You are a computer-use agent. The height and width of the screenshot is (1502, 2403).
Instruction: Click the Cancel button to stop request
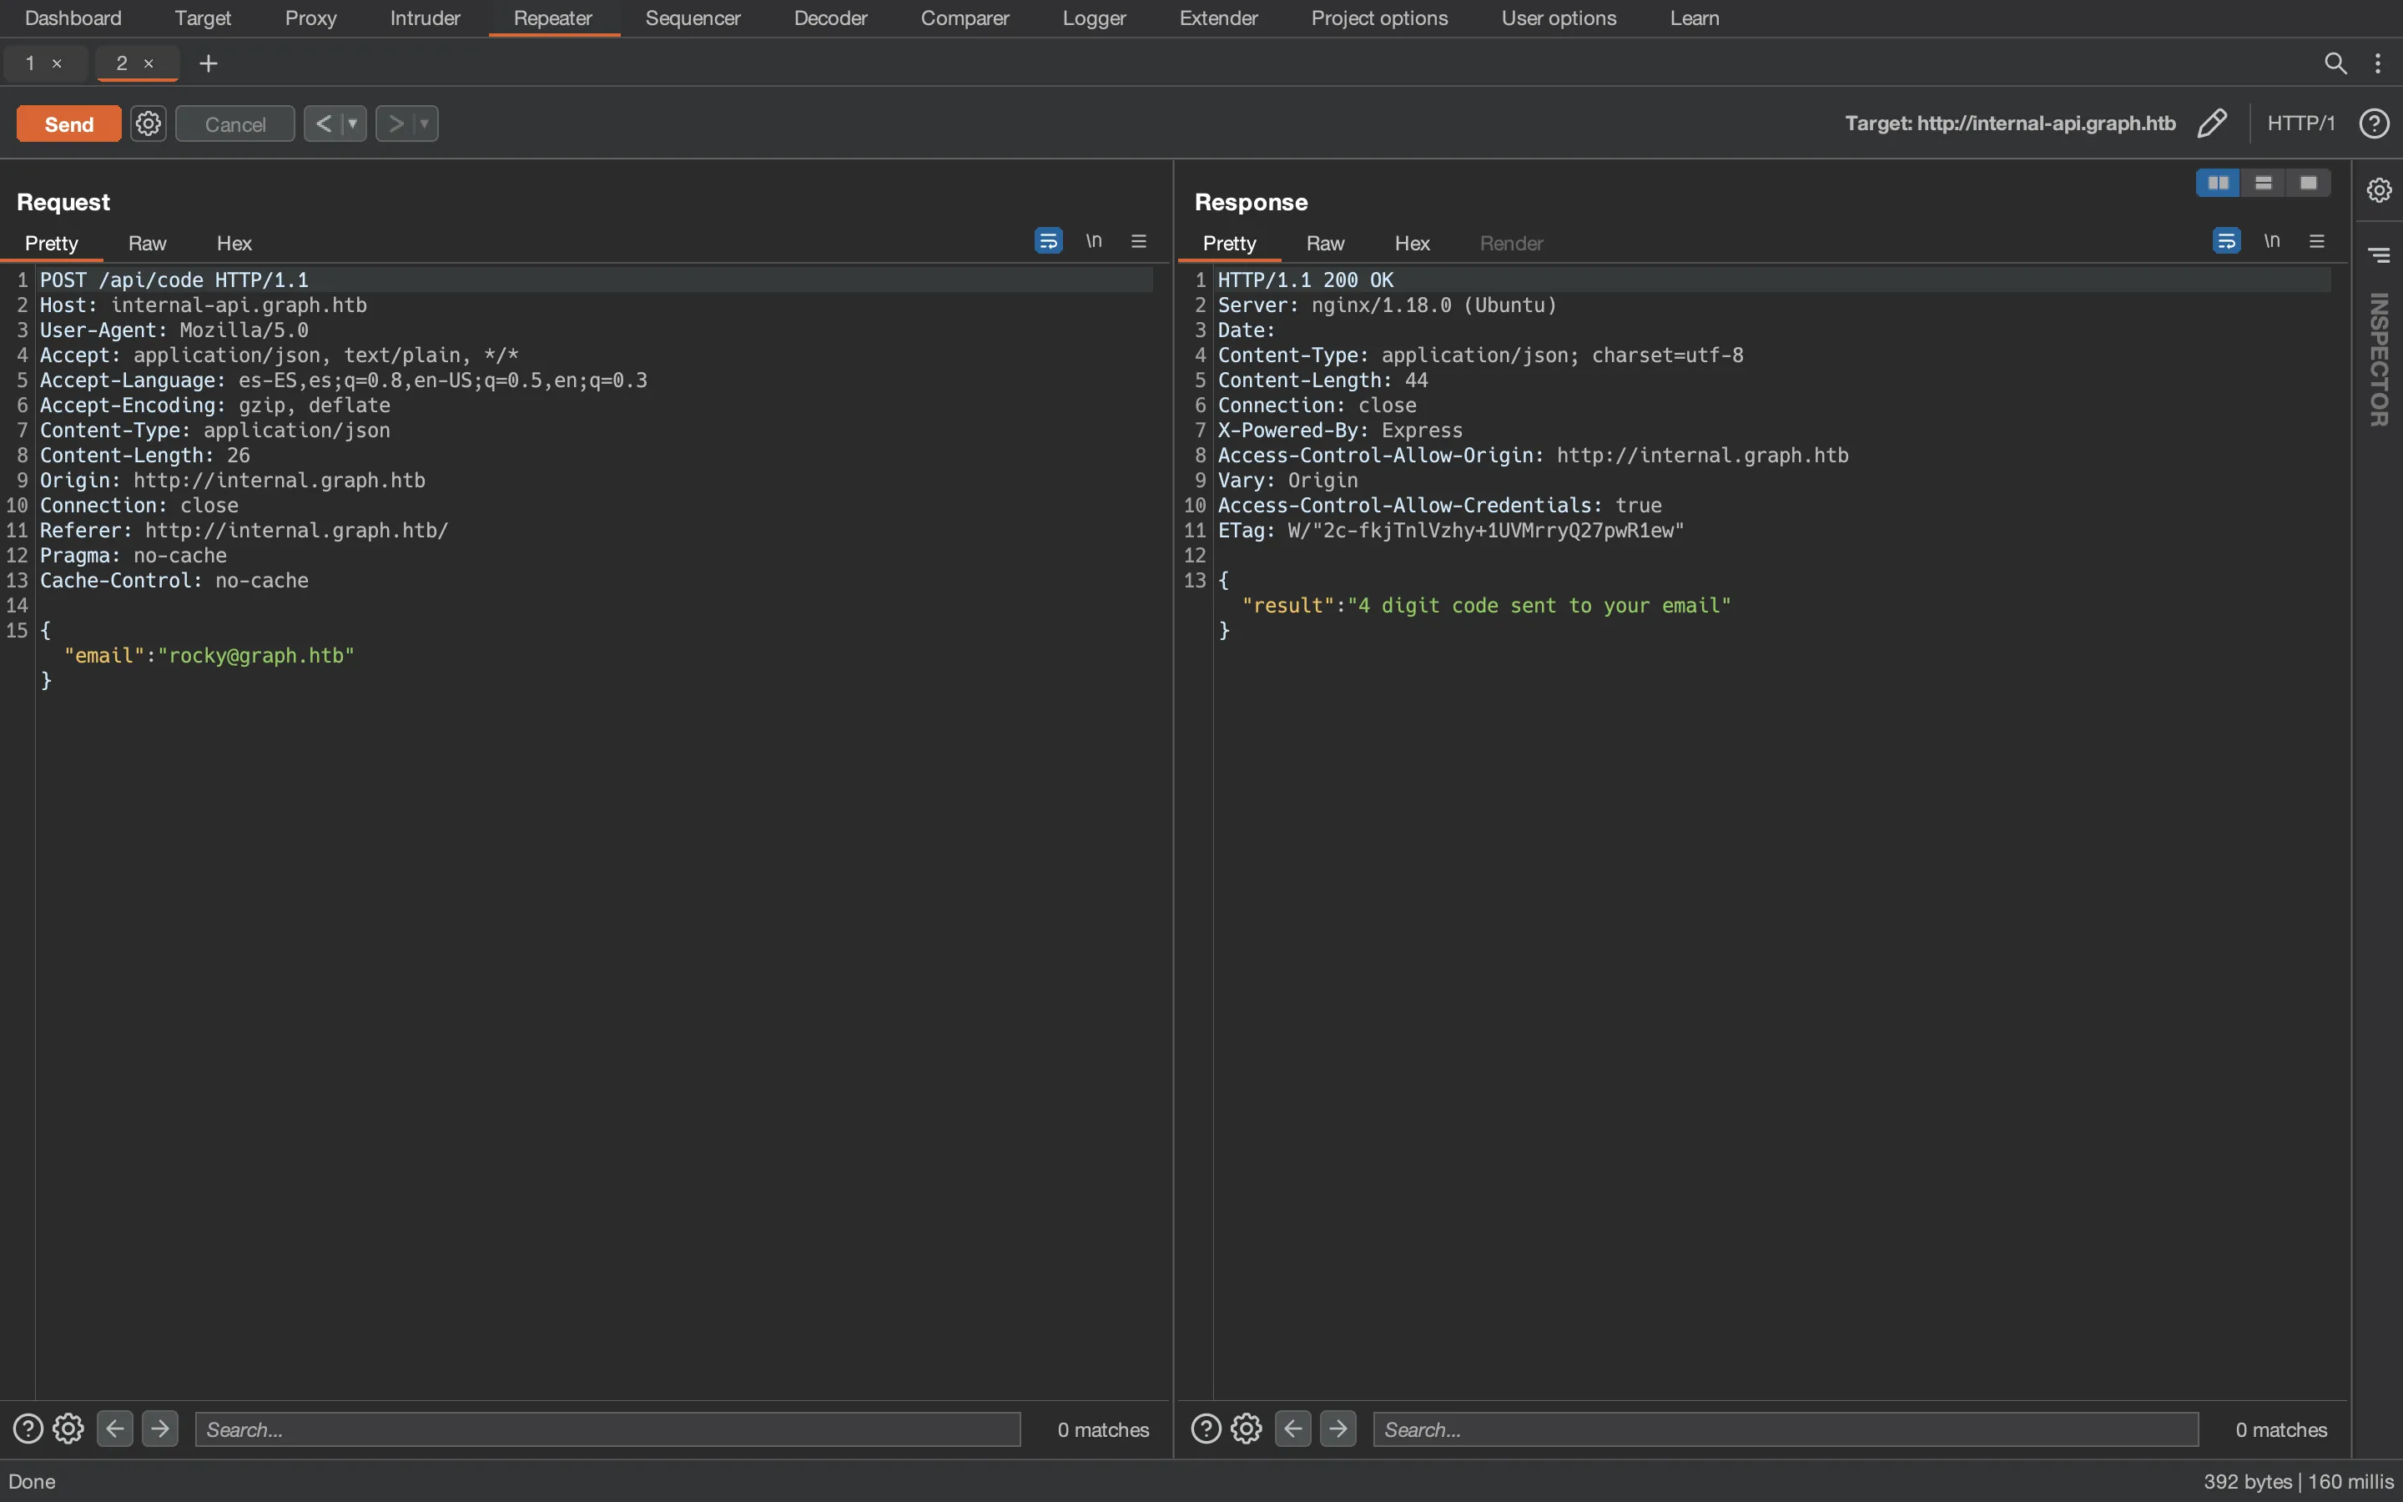coord(234,123)
